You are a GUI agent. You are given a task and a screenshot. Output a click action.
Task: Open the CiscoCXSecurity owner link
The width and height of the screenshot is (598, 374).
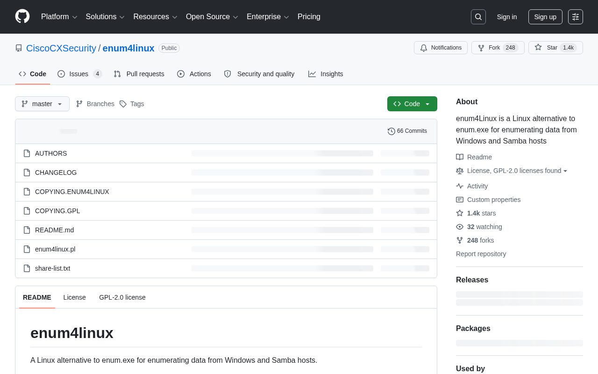click(61, 48)
